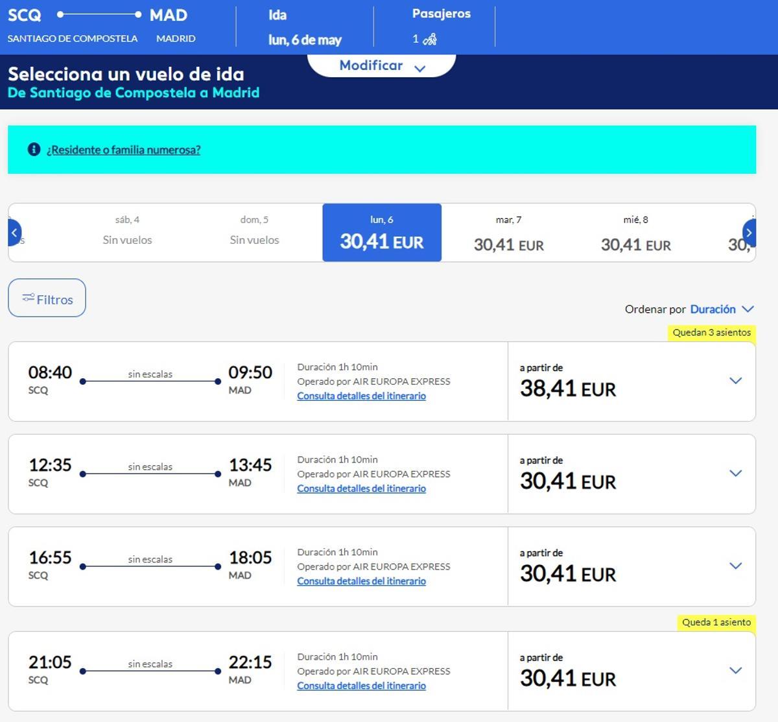Select the lun, 6 date tab
Image resolution: width=778 pixels, height=722 pixels.
coord(382,233)
